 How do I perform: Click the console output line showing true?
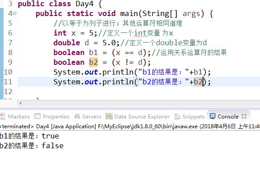click(29, 136)
